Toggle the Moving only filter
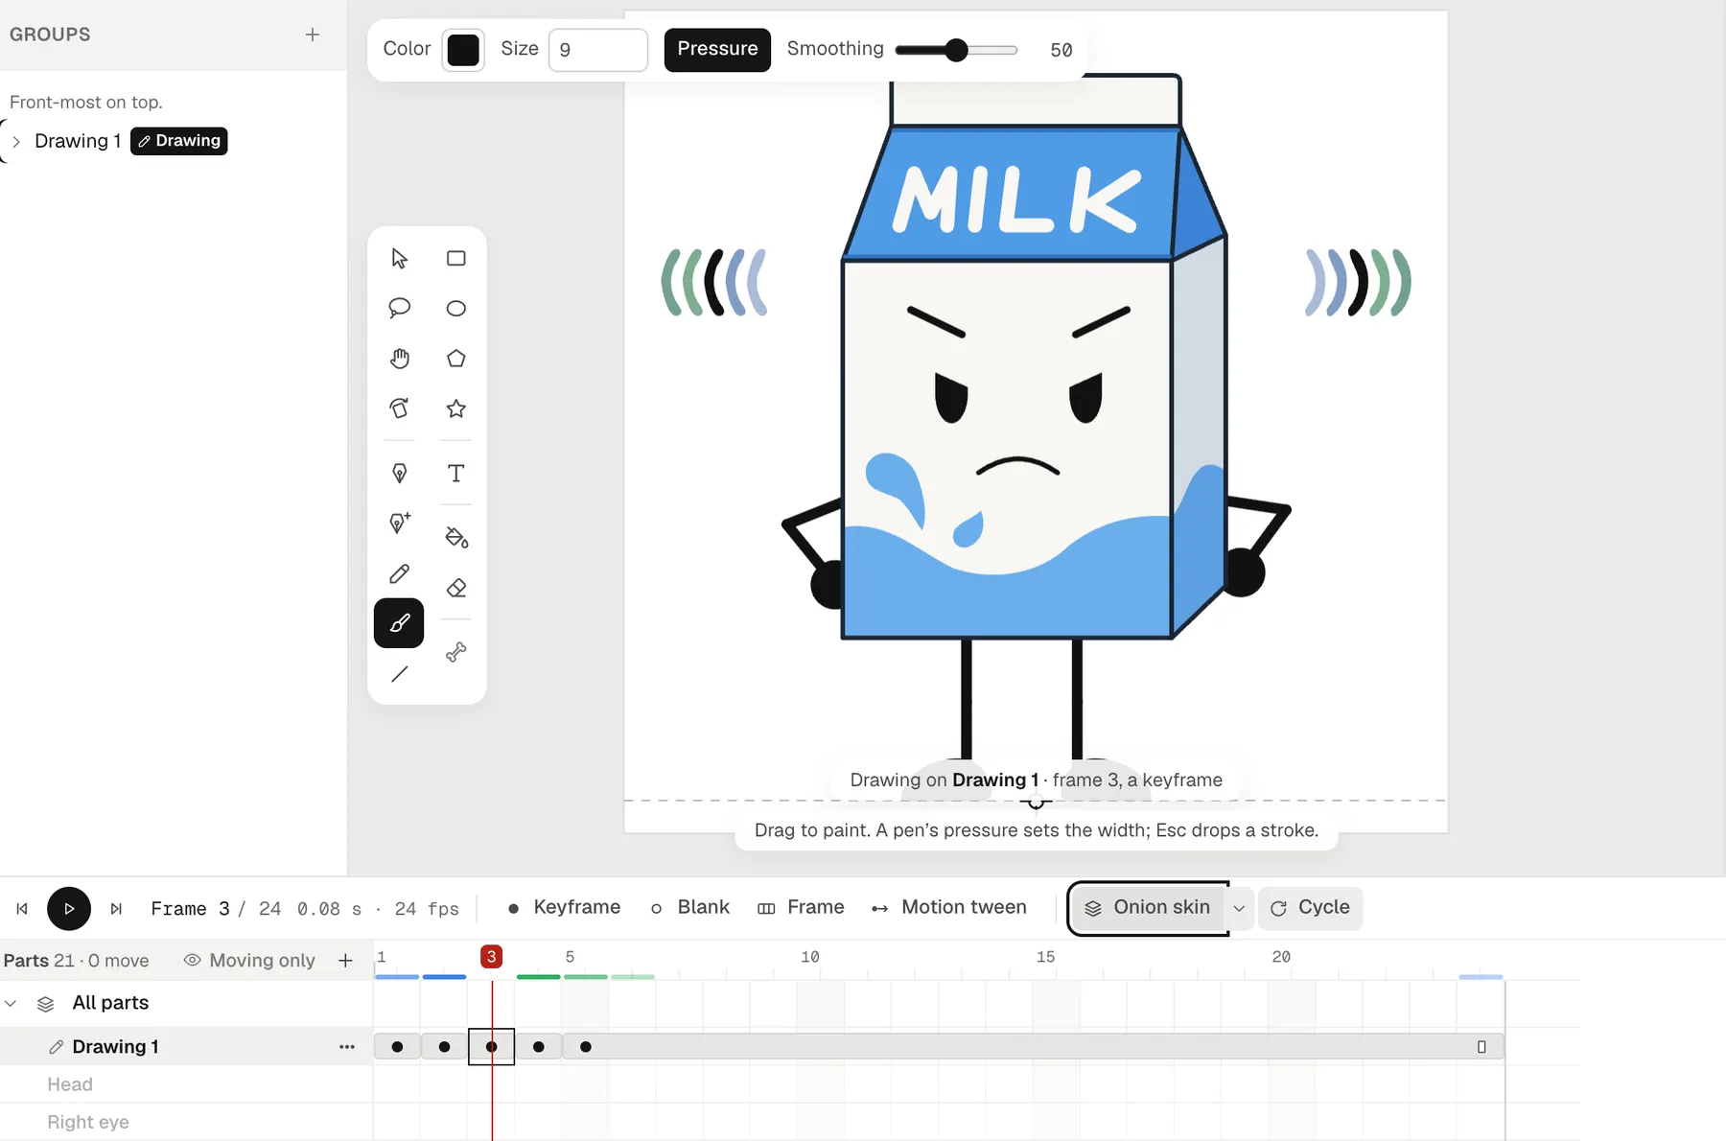The height and width of the screenshot is (1141, 1726). [x=249, y=961]
